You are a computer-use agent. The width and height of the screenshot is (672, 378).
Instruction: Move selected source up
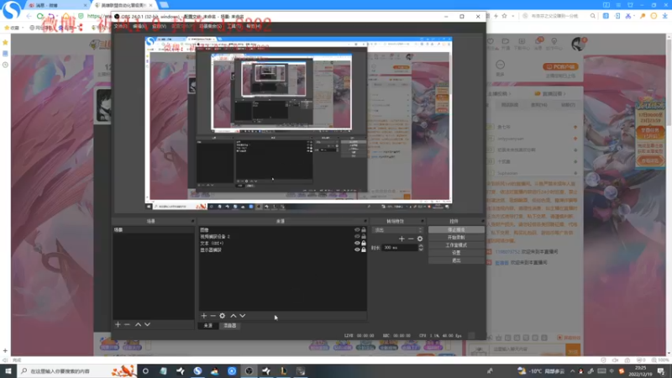point(234,316)
